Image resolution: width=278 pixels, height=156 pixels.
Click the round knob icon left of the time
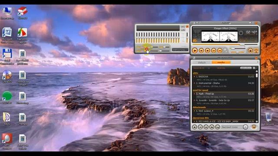tap(241, 33)
